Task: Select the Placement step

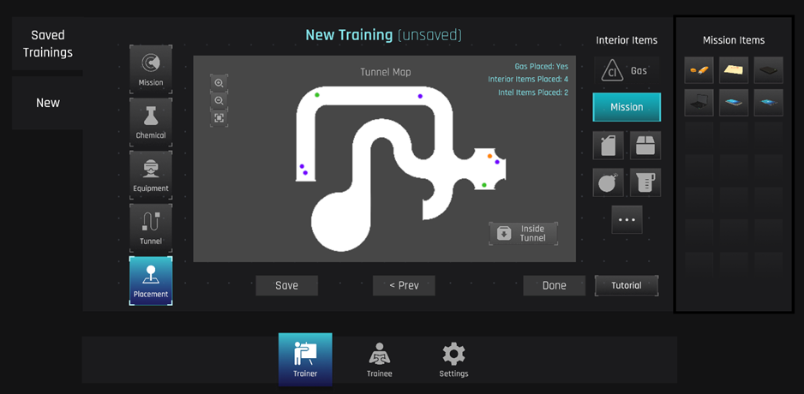Action: point(151,281)
